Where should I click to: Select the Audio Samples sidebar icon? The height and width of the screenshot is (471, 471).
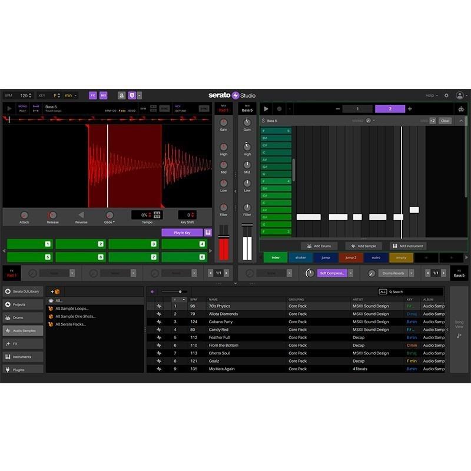21,330
